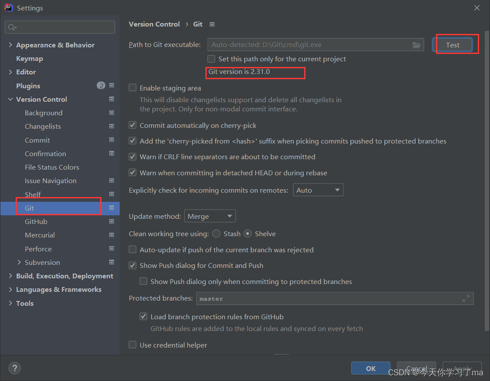Expand the Editor section

pyautogui.click(x=10, y=72)
